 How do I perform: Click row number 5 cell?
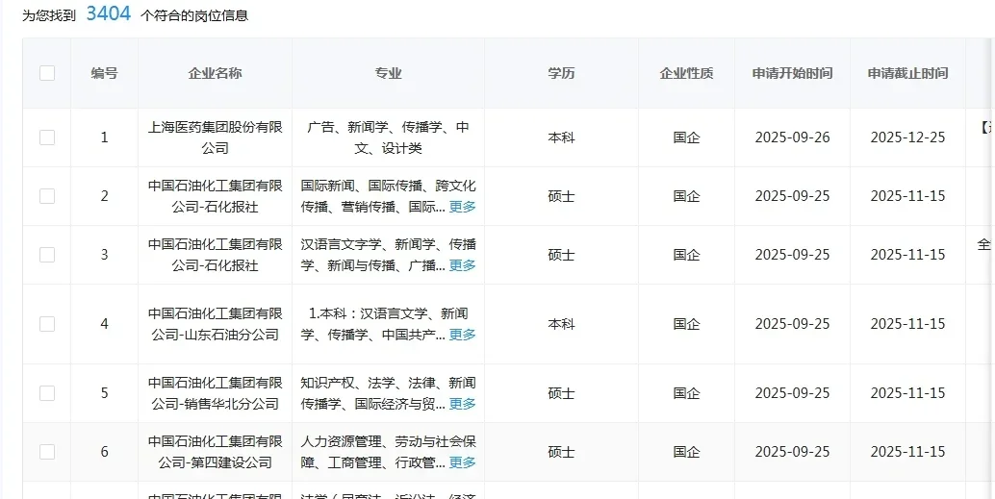[104, 393]
